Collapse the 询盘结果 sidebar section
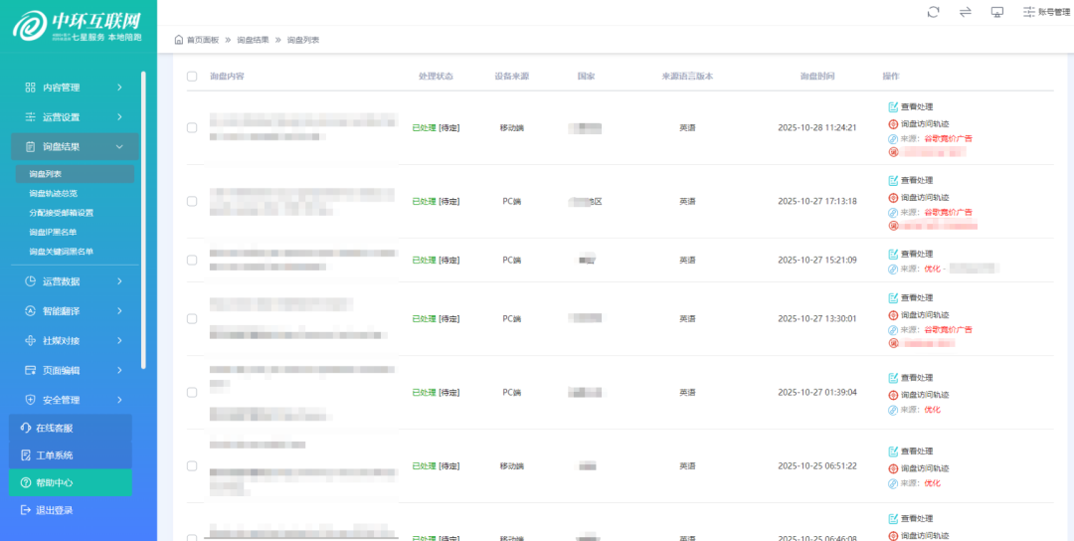The image size is (1074, 541). 119,147
